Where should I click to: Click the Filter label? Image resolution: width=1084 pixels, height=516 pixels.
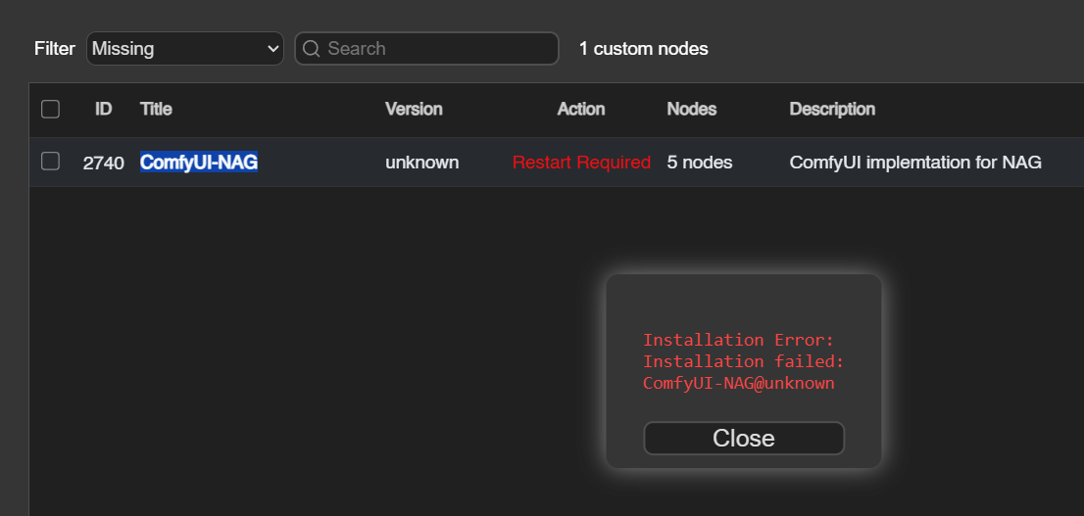point(55,48)
